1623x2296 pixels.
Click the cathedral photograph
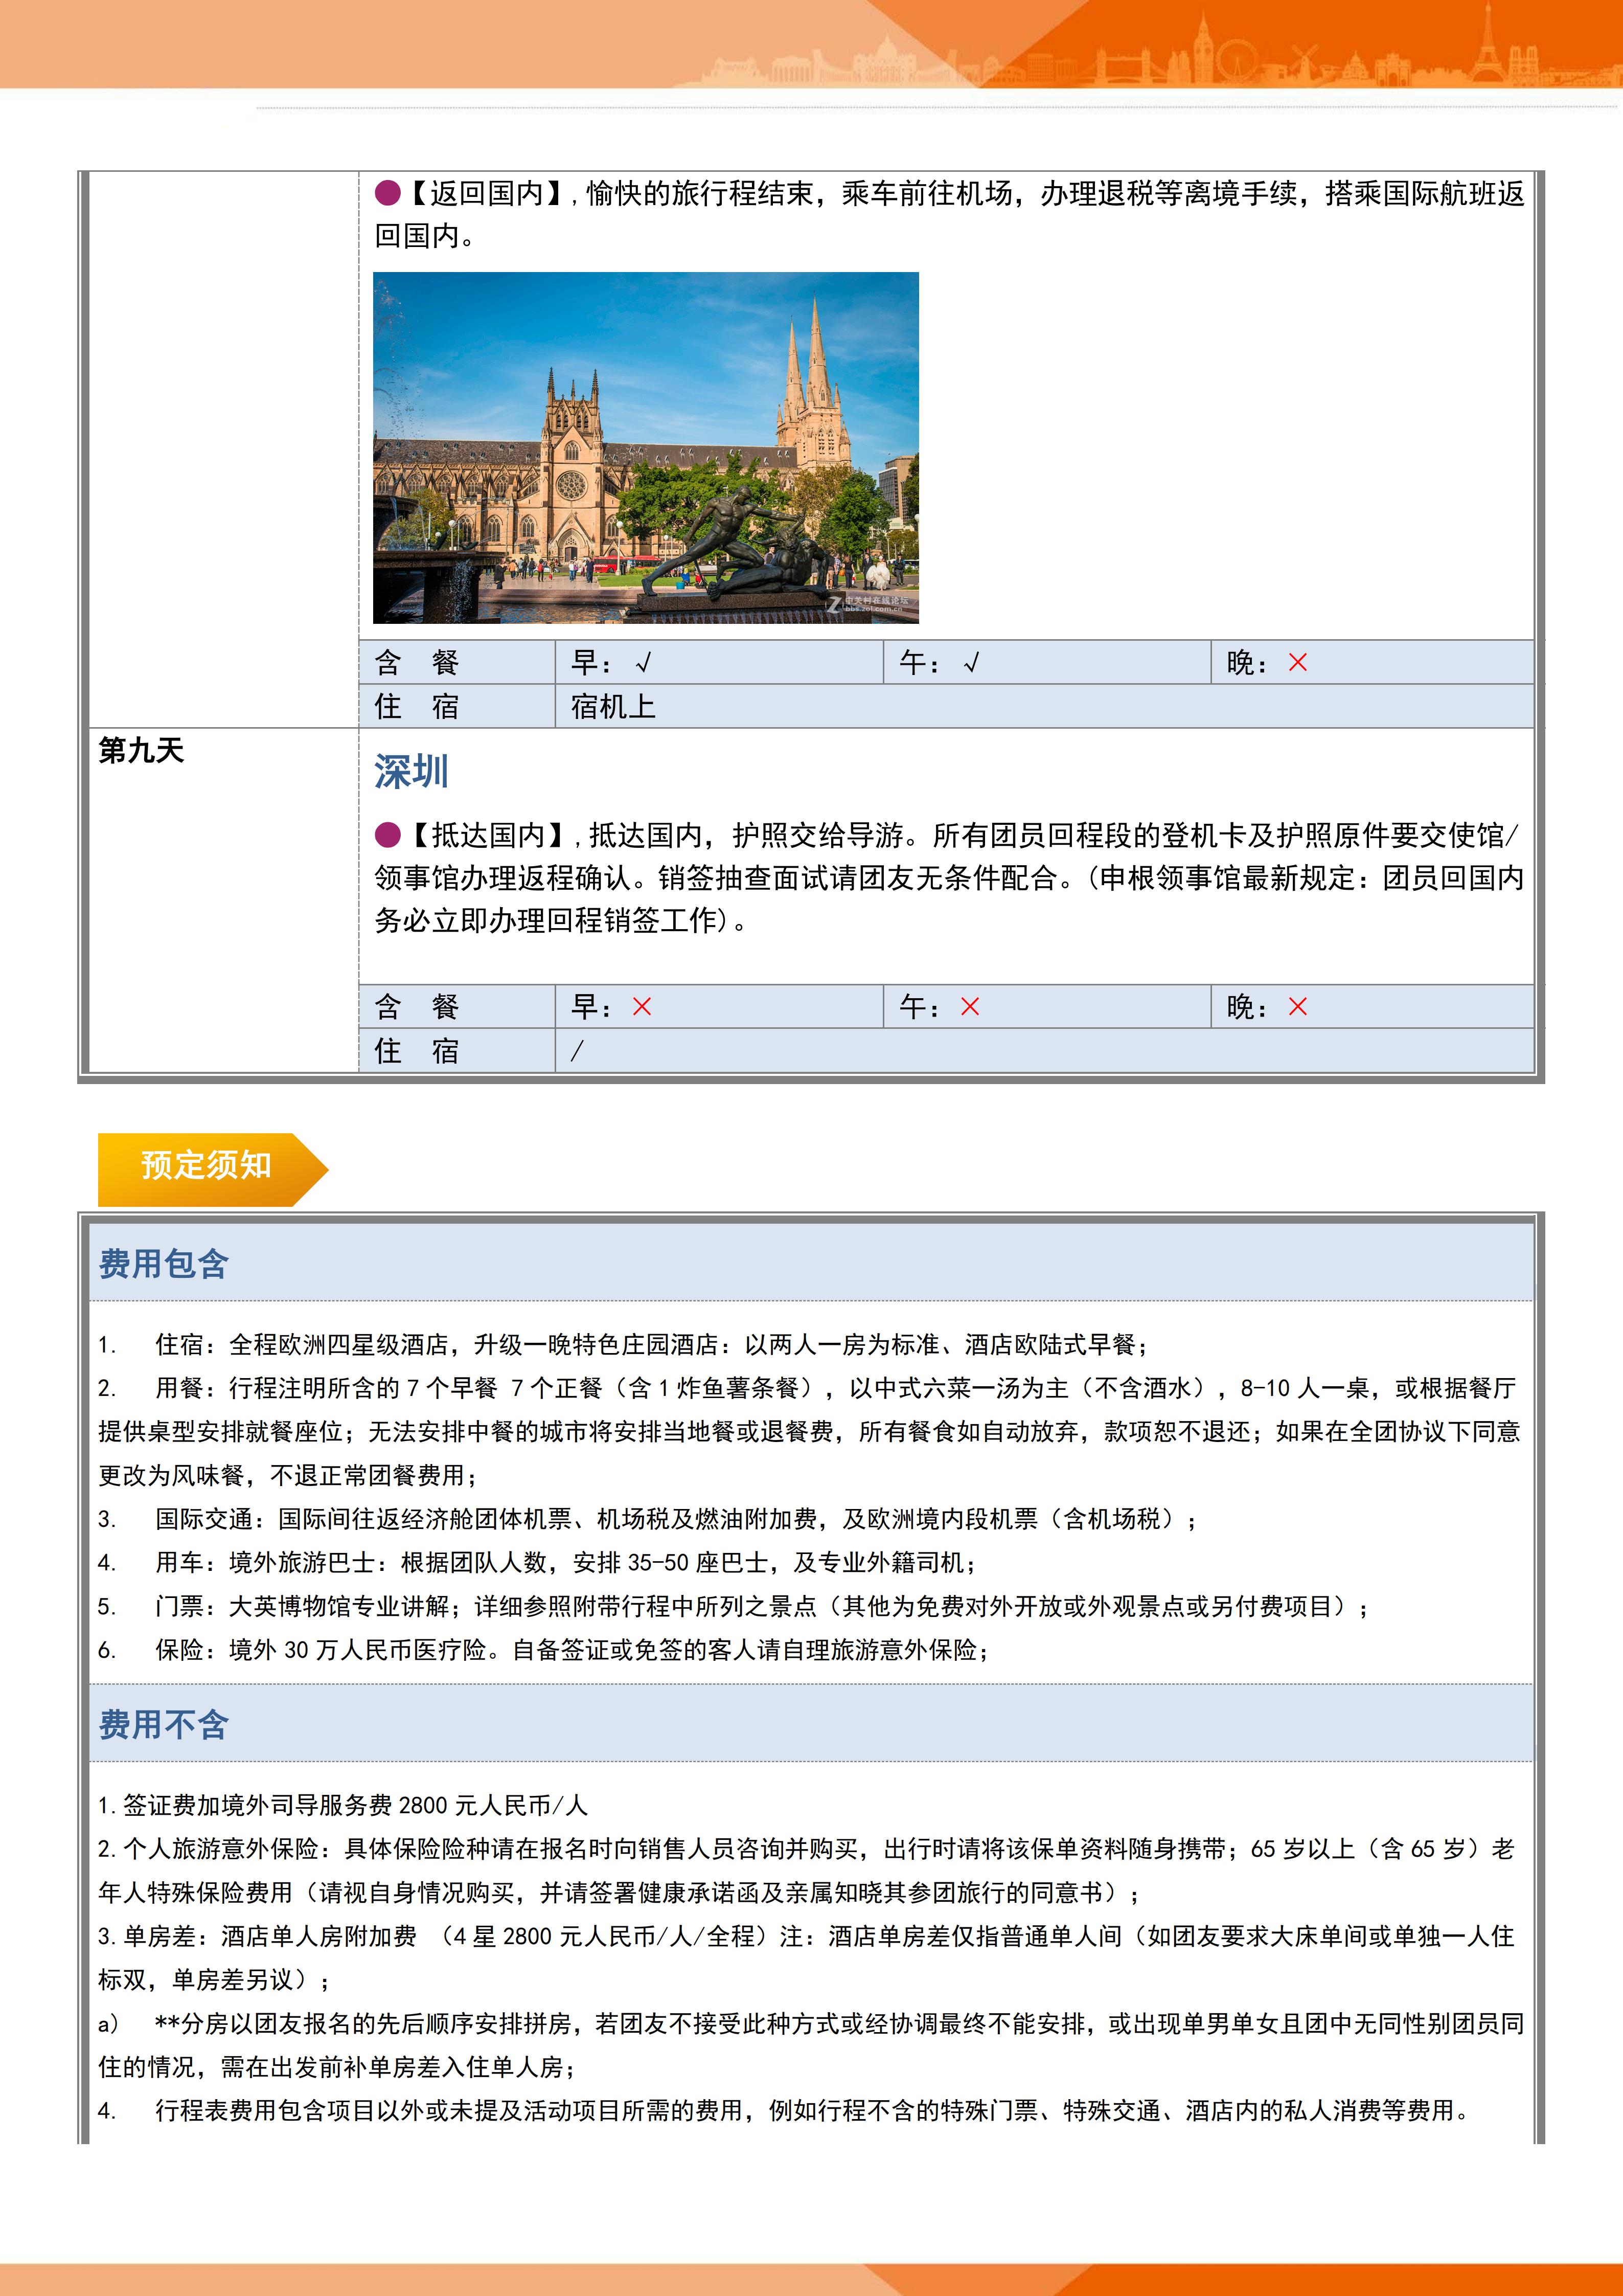click(646, 448)
